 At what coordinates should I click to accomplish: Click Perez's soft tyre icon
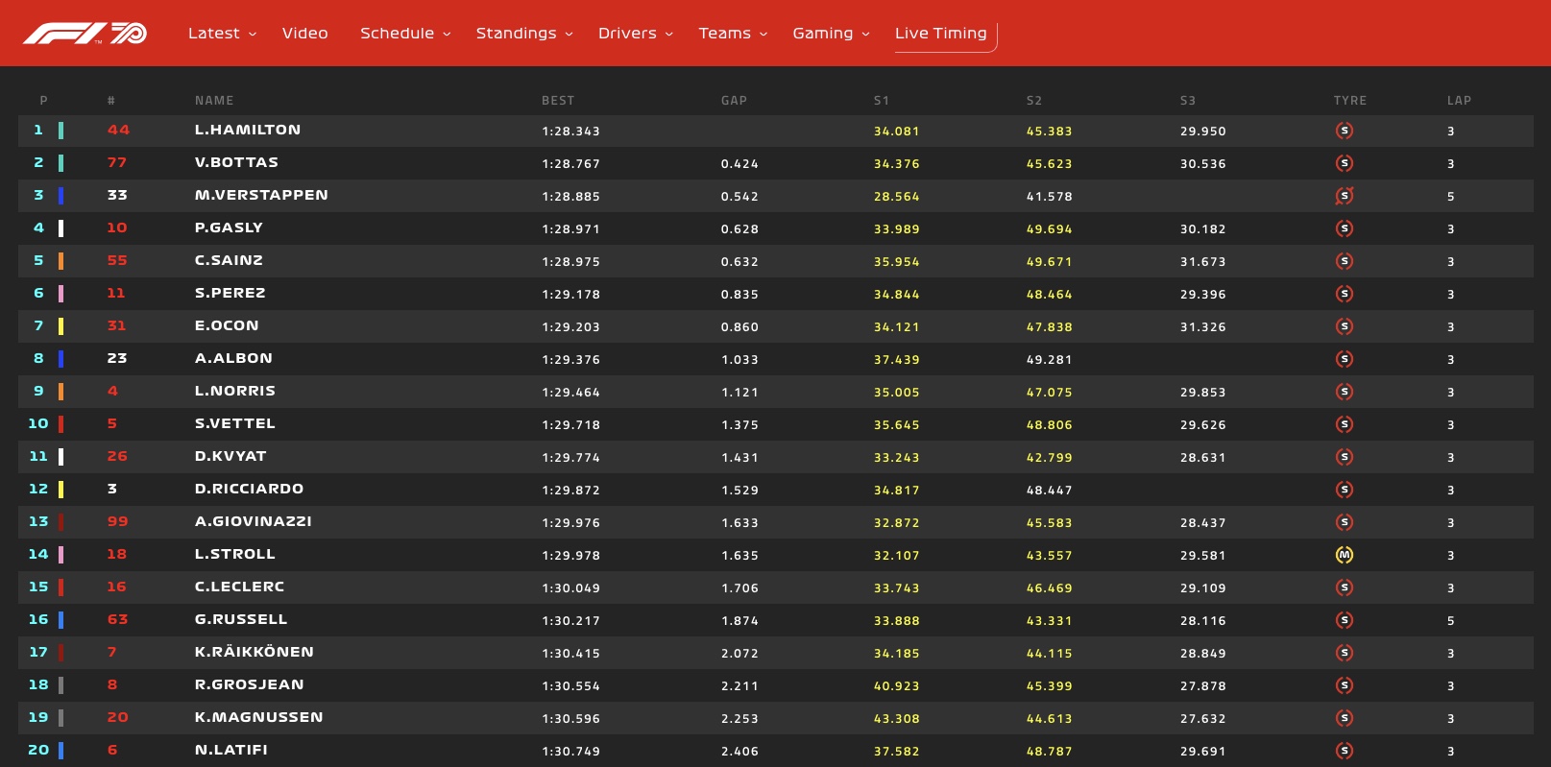click(x=1345, y=294)
